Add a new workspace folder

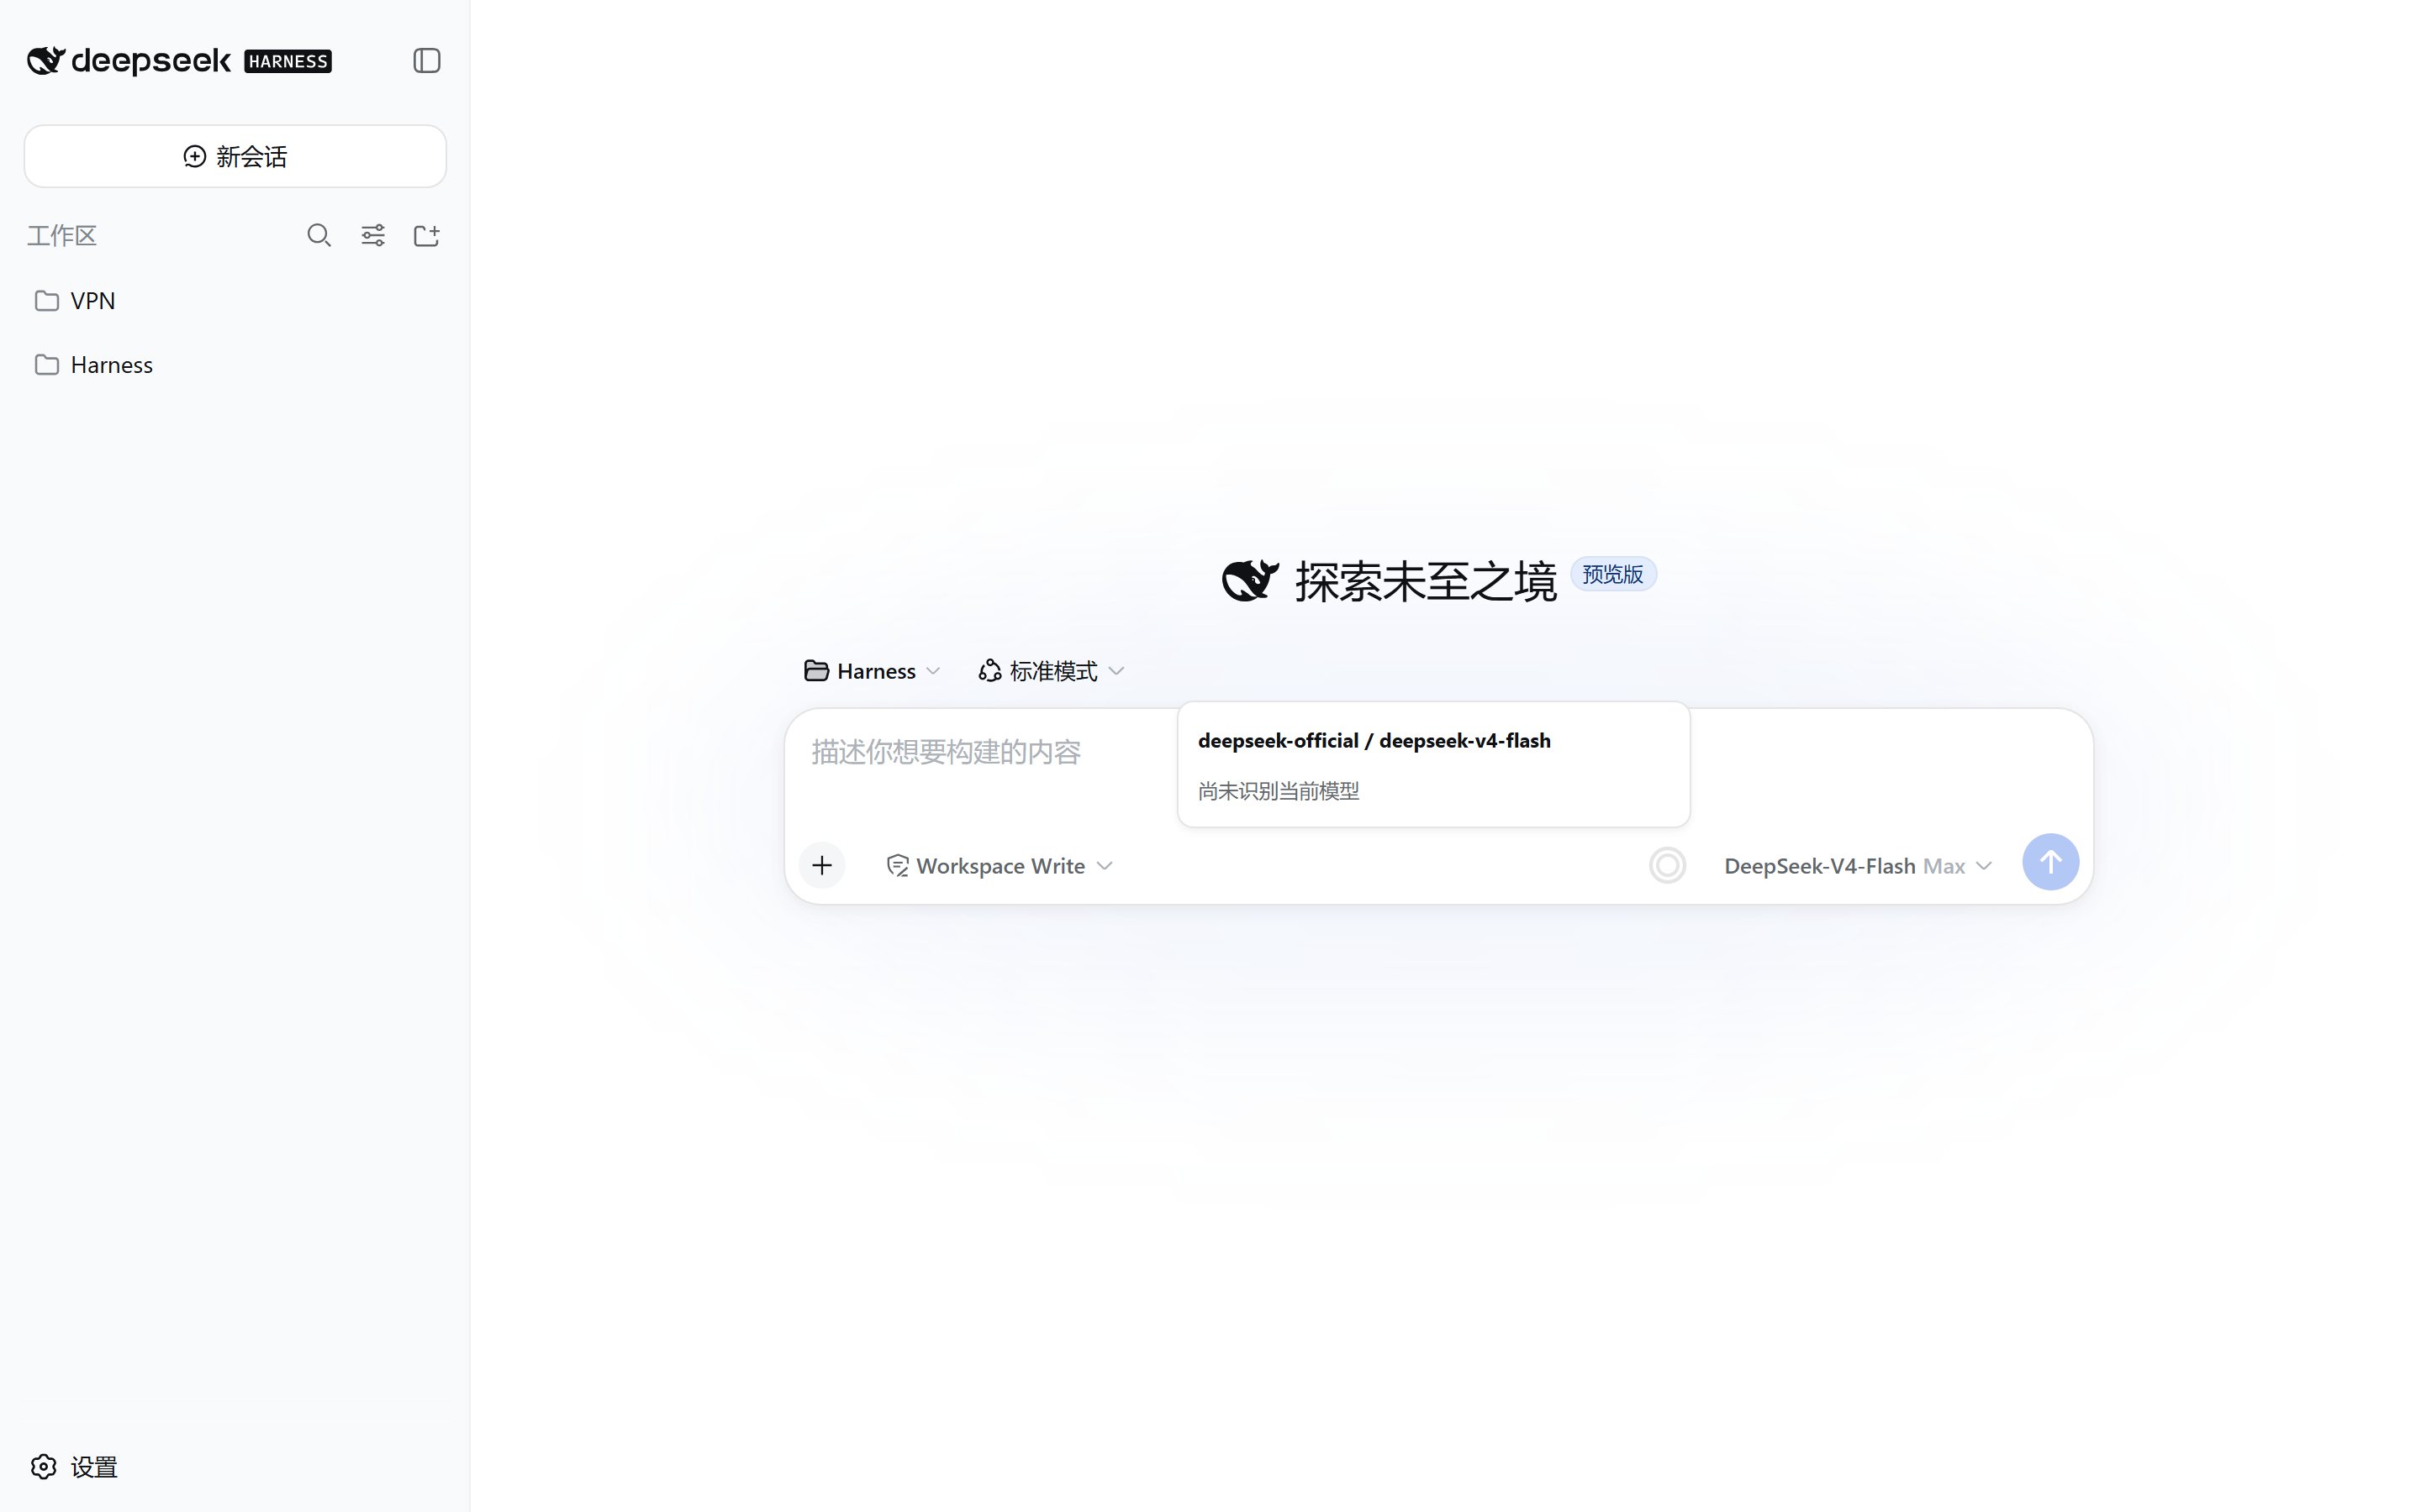point(427,235)
